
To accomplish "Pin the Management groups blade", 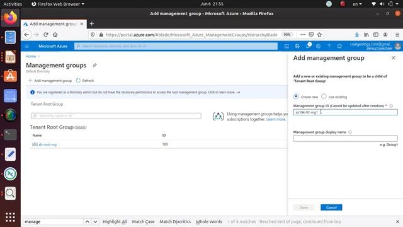I will 94,65.
